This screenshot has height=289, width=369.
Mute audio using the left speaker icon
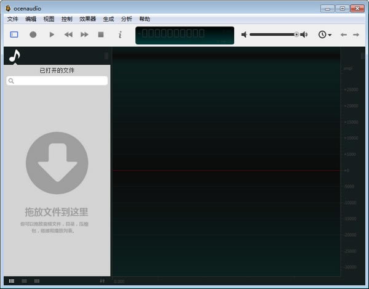pyautogui.click(x=244, y=35)
